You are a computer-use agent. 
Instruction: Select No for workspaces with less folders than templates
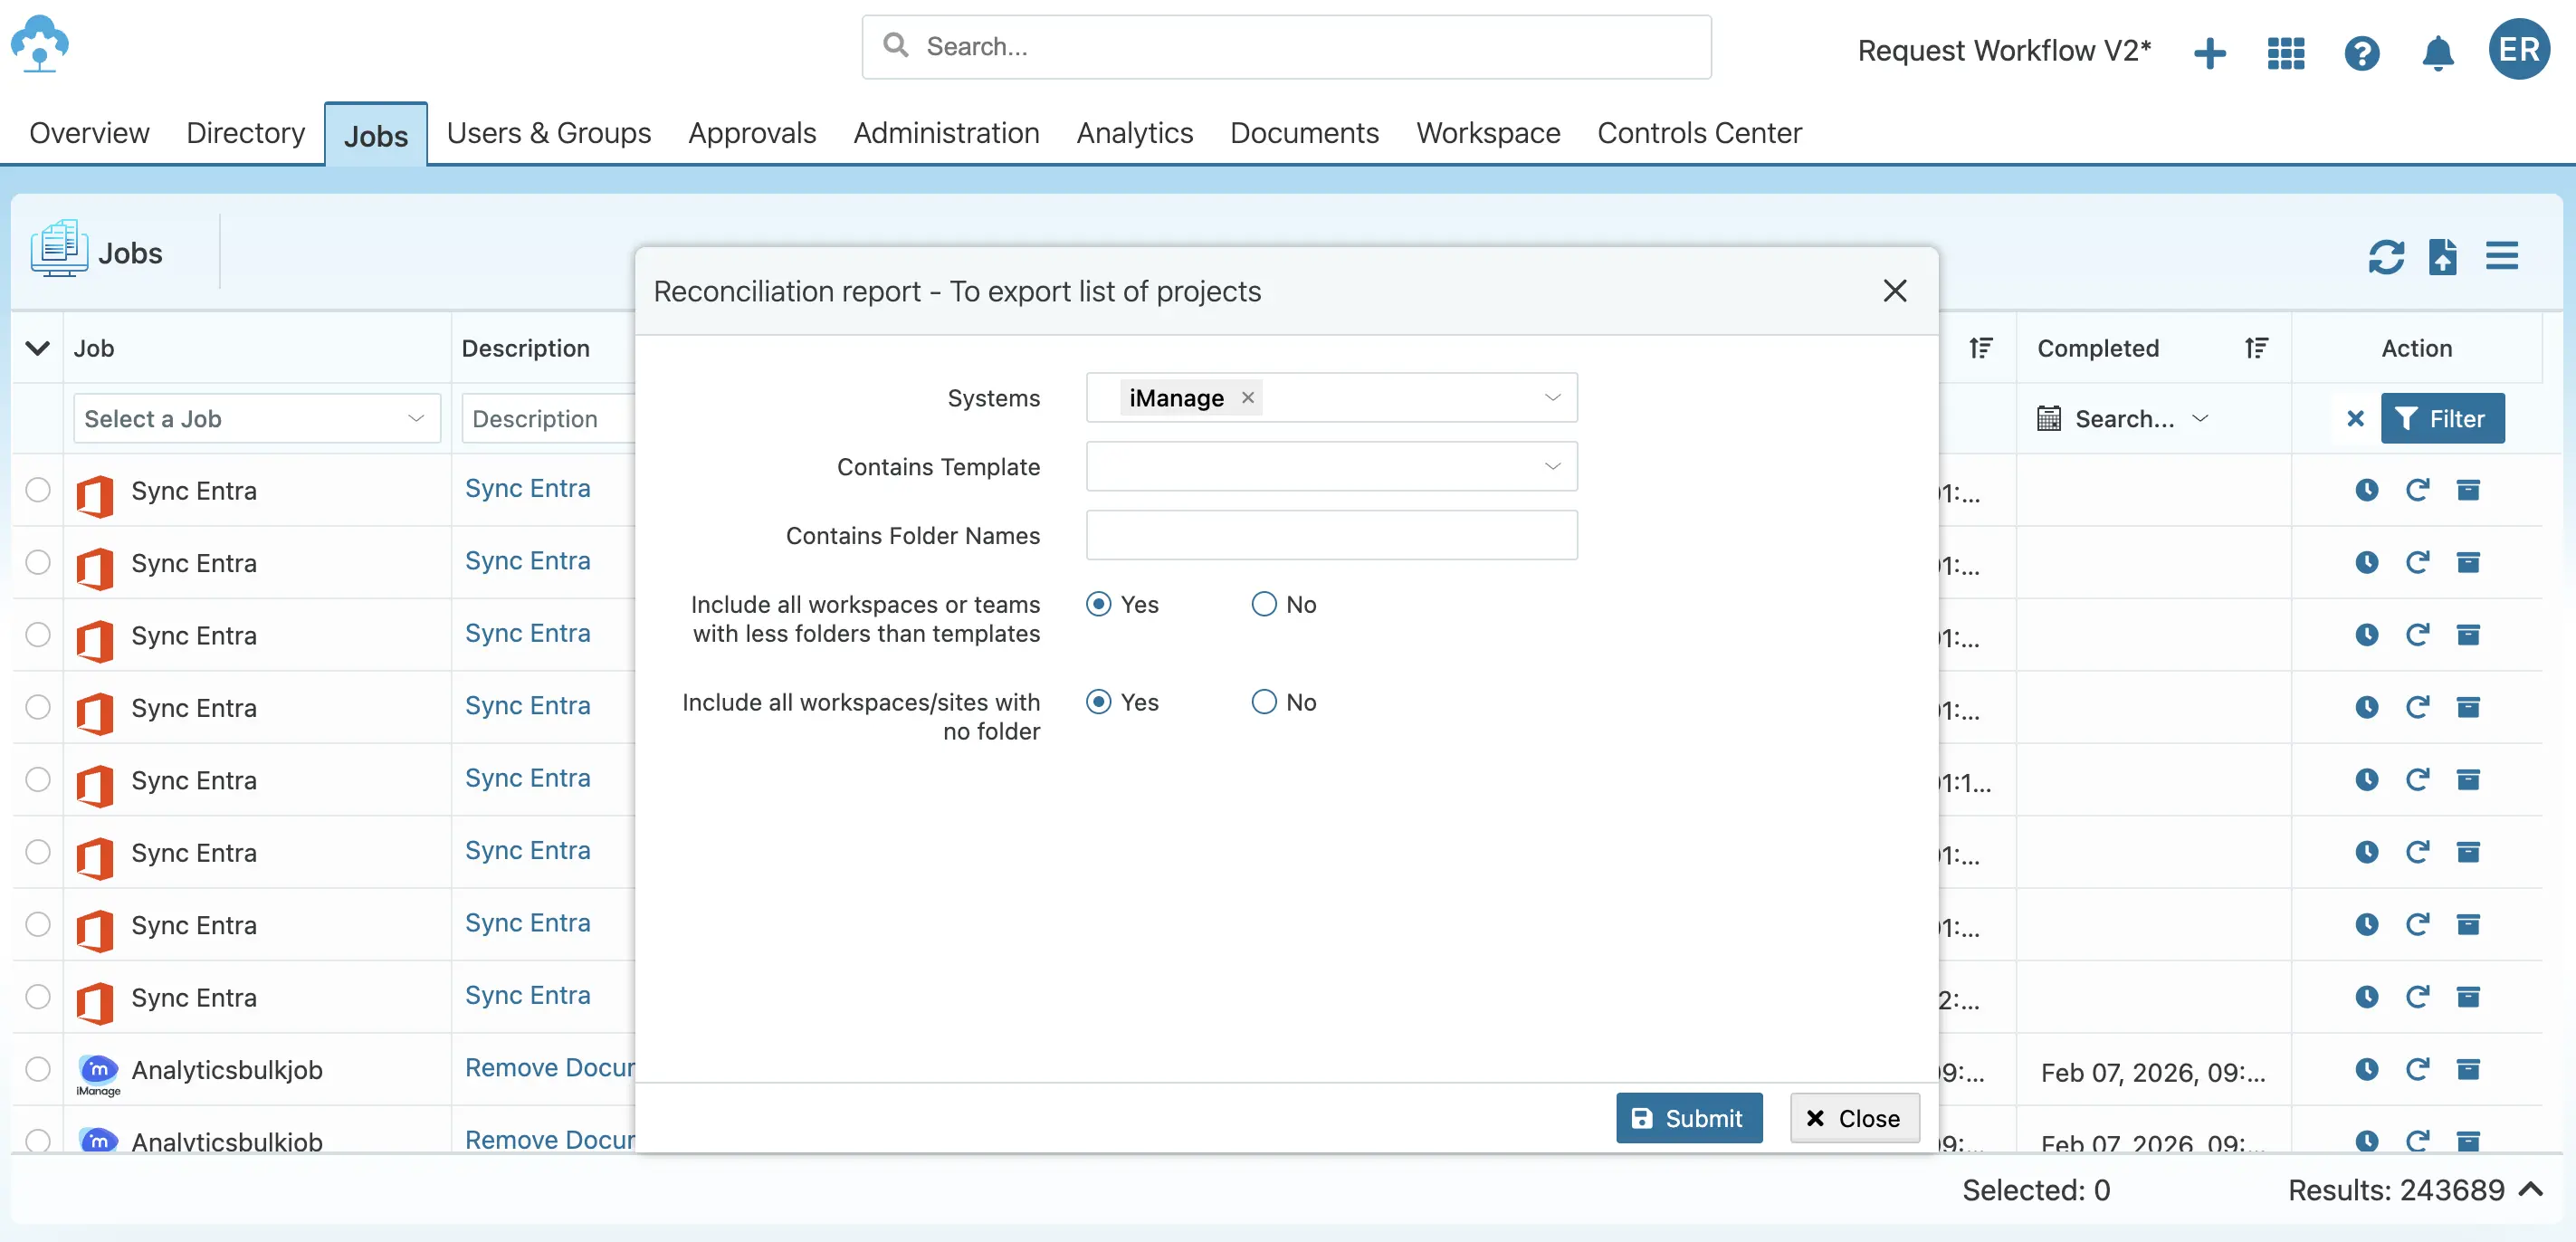tap(1262, 603)
